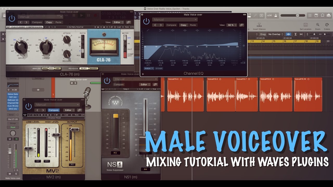Click Load in the CLA-76 Waves toolbar
The width and height of the screenshot is (333, 187).
tap(119, 27)
